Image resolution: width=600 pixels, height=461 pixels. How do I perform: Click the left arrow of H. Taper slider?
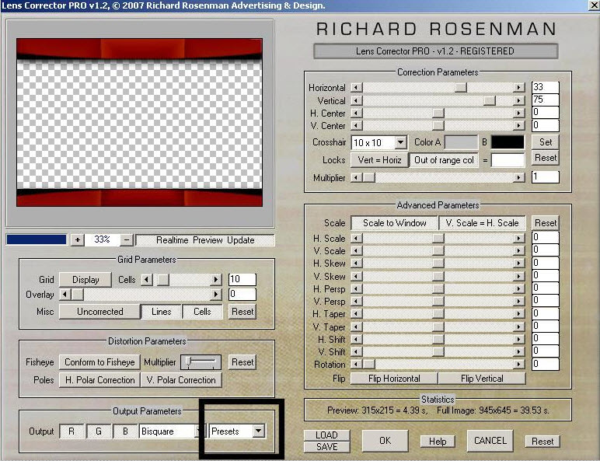click(356, 314)
